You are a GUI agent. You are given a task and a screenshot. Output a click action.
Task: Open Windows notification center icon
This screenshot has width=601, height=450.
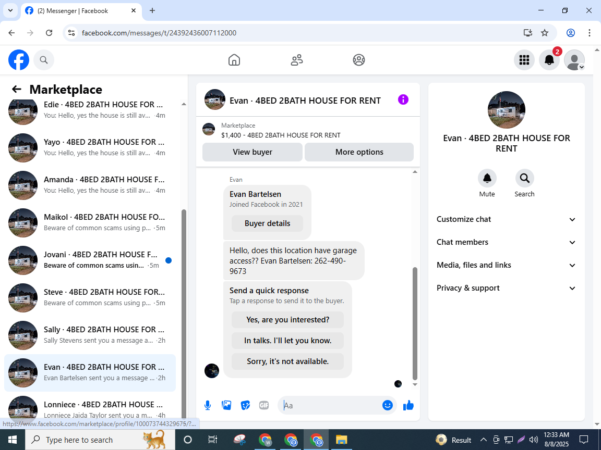584,440
